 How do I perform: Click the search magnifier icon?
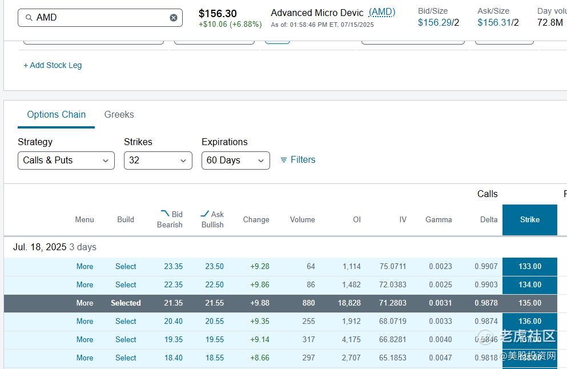tap(29, 18)
